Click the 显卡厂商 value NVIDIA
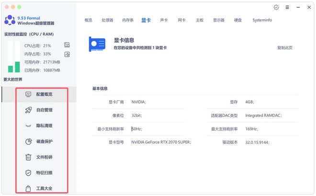This screenshot has height=196, width=316. pyautogui.click(x=139, y=102)
